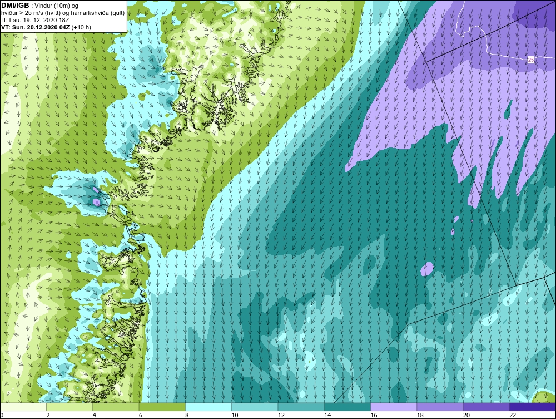
Task: Click the 'IT: Lau. 19. 12. 2020 18Z' line
Action: (35, 20)
